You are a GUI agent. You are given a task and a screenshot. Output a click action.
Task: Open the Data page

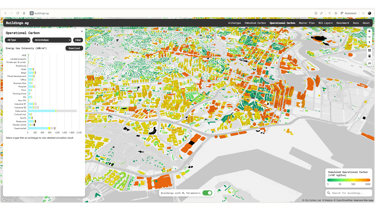pyautogui.click(x=356, y=23)
